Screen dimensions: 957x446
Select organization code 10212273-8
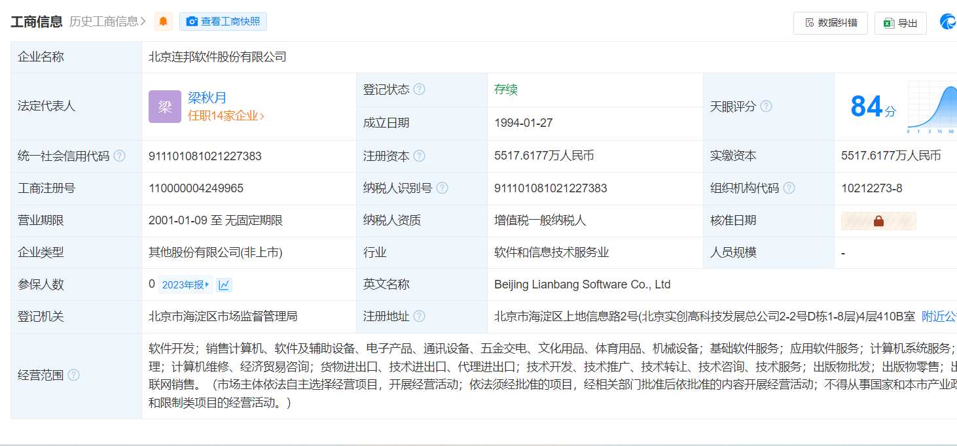(x=871, y=188)
